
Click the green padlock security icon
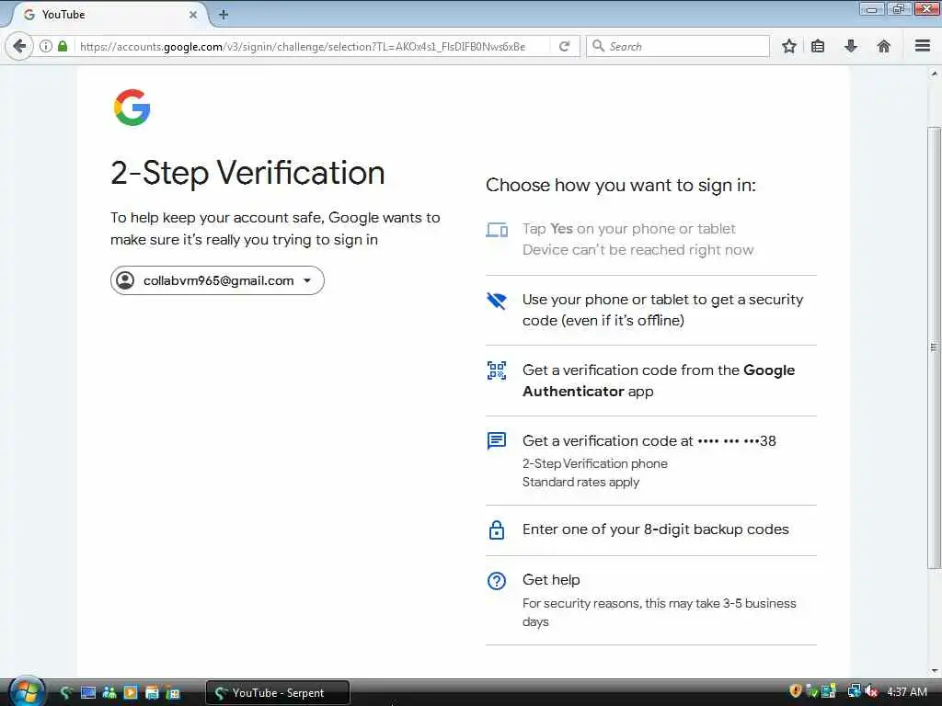(63, 46)
